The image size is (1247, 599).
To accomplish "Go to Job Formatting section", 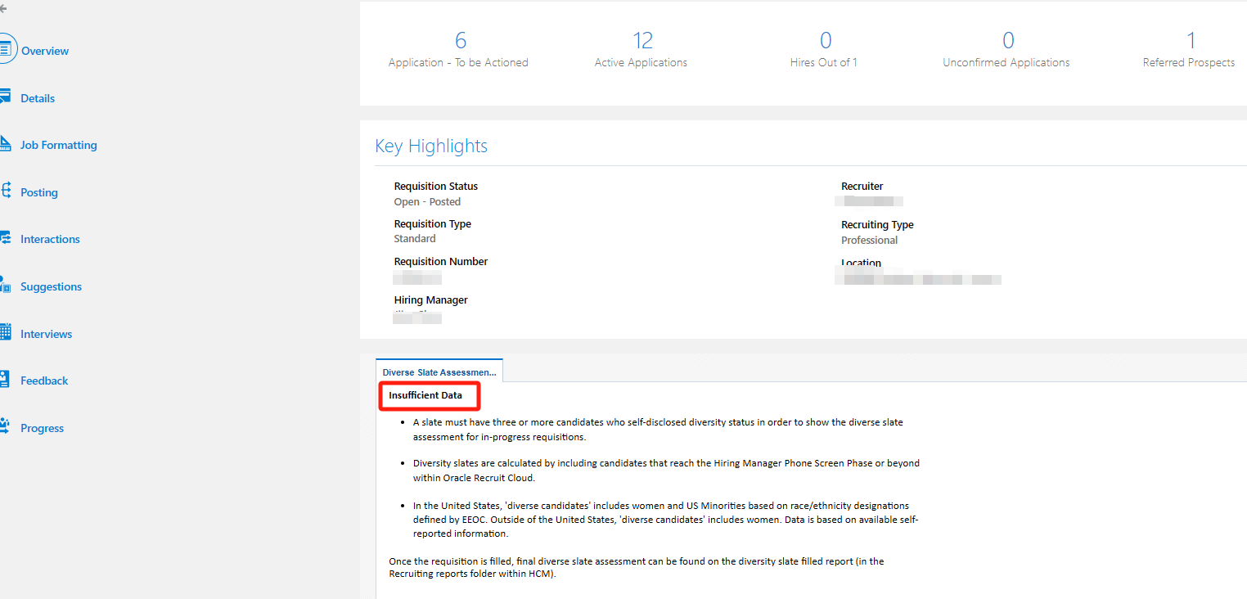I will click(x=59, y=145).
